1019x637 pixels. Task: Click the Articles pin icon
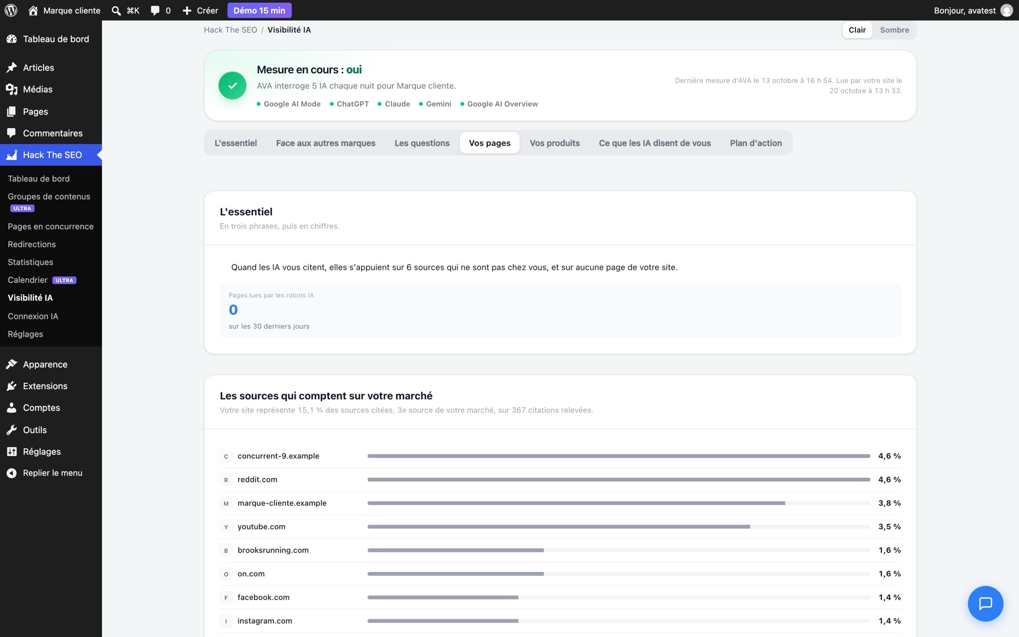(x=11, y=67)
